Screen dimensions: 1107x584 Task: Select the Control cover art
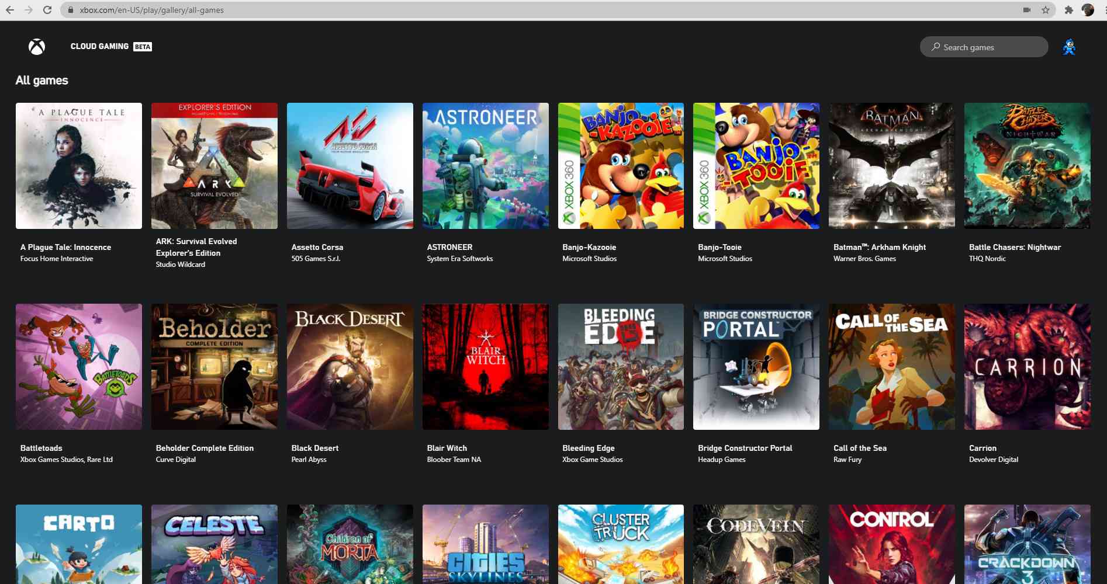coord(892,544)
